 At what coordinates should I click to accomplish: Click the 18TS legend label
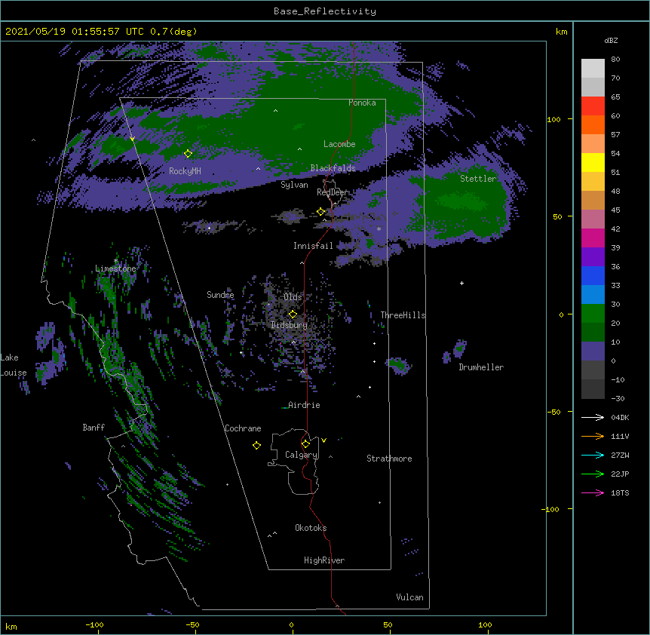620,492
